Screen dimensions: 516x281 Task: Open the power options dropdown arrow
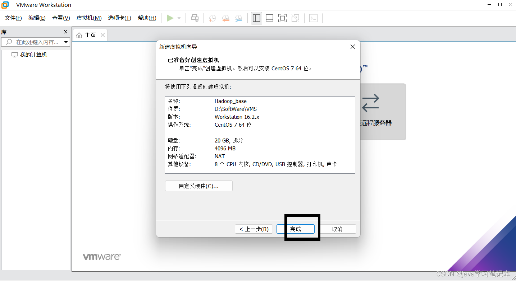(179, 18)
